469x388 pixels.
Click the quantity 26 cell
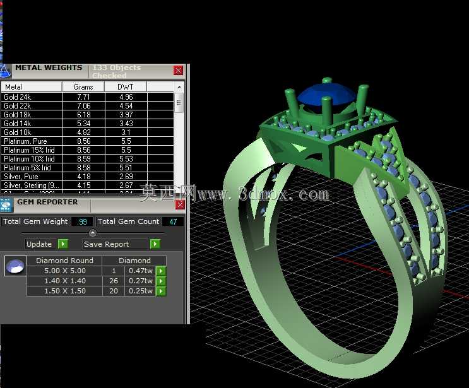pos(114,281)
